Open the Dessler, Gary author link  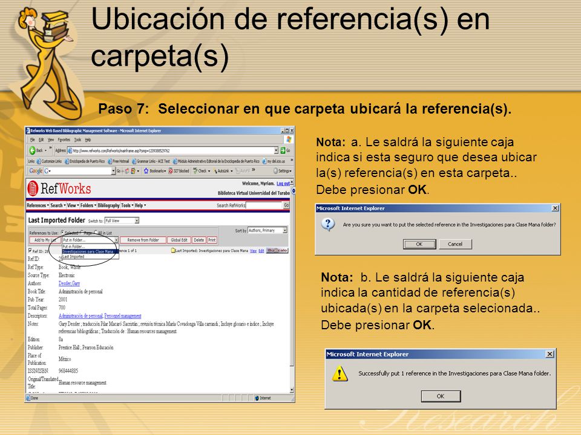(69, 283)
